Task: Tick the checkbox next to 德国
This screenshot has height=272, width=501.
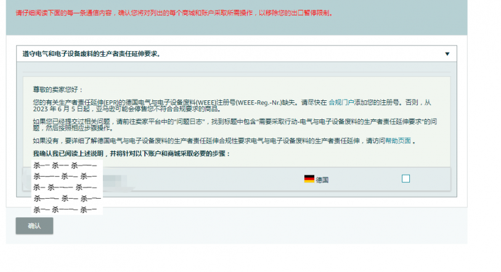Action: coord(405,179)
